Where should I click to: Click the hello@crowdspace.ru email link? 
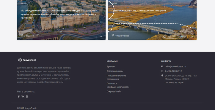coord(175,66)
